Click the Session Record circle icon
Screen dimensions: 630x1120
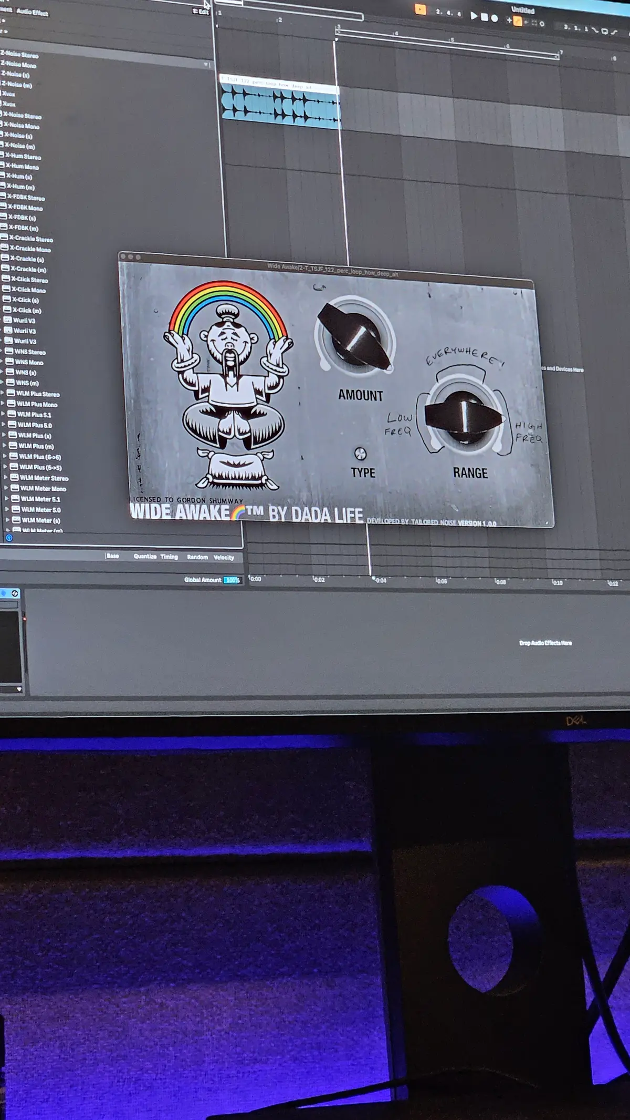[x=542, y=24]
